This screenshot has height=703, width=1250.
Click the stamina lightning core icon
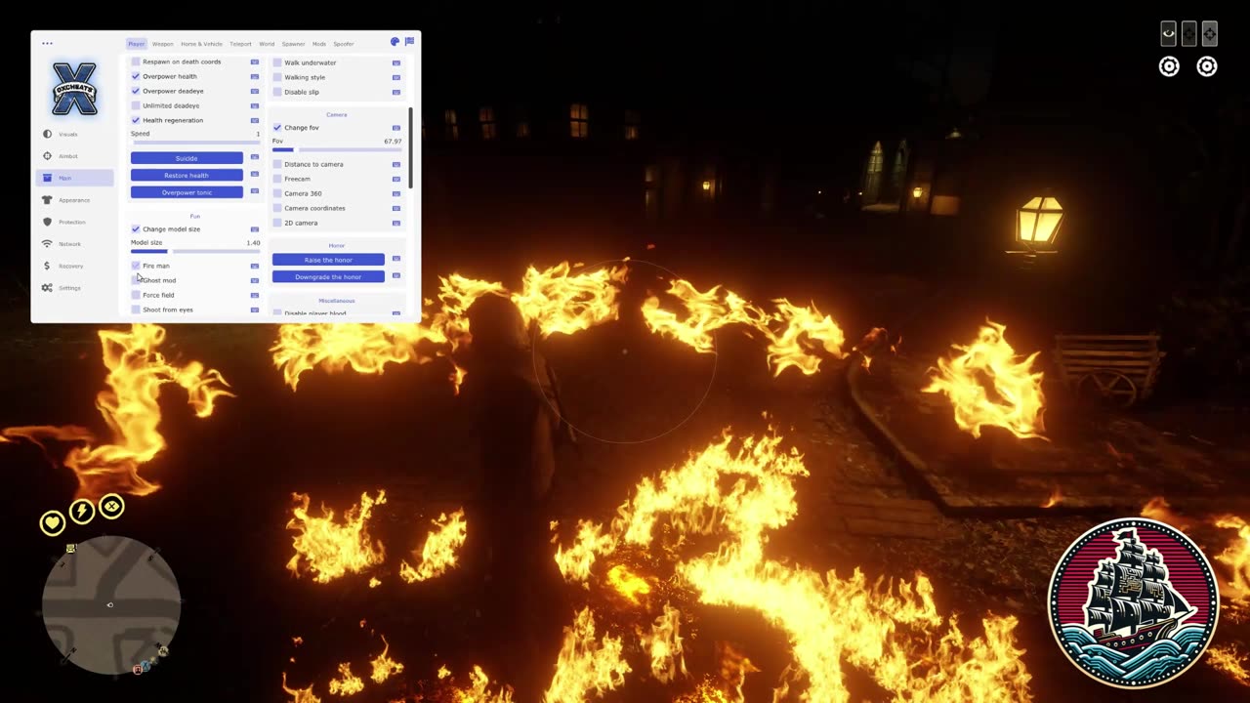point(82,511)
